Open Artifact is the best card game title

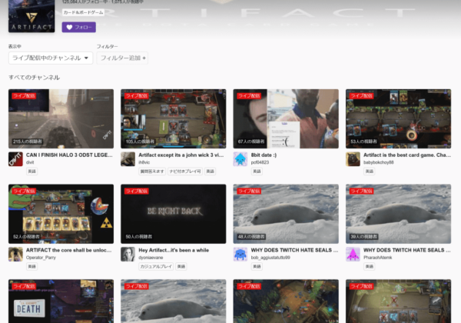(x=407, y=155)
